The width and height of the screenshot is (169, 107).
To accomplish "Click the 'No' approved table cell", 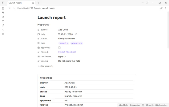I will (x=66, y=101).
